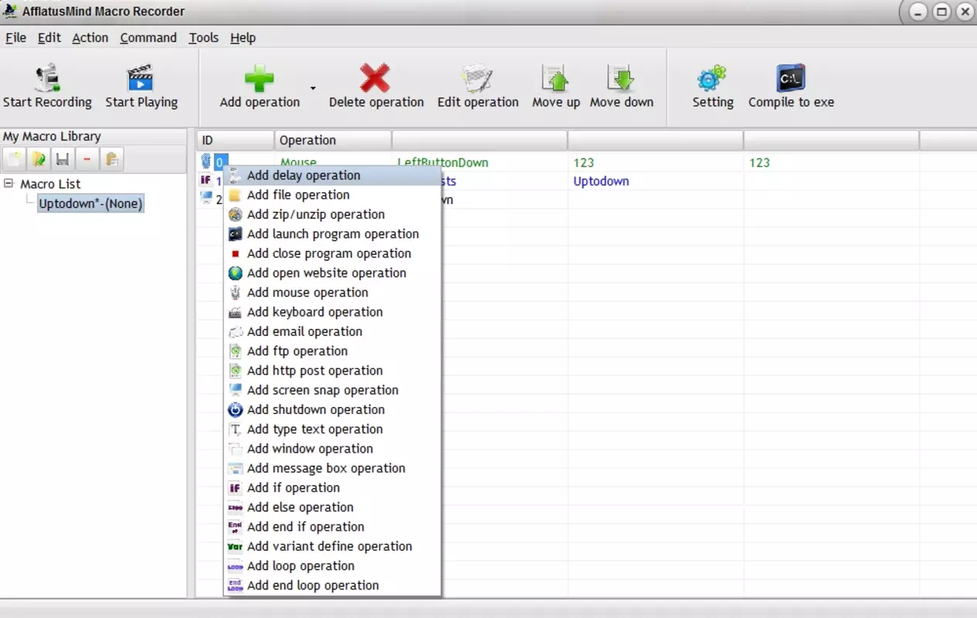The height and width of the screenshot is (618, 977).
Task: Click the save floppy icon in Macro Library
Action: [x=63, y=159]
